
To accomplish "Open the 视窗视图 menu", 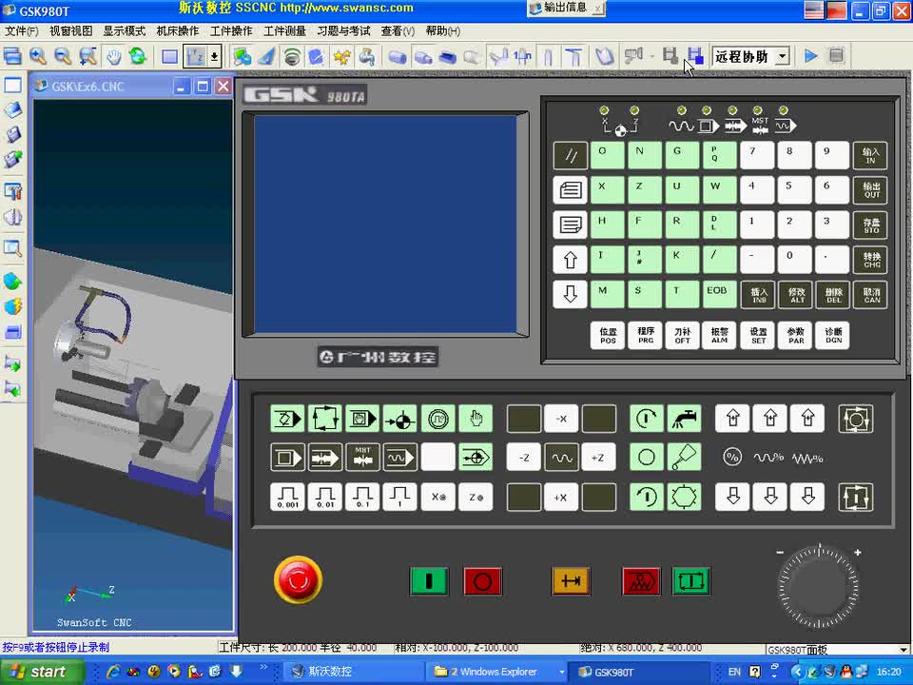I will click(70, 30).
